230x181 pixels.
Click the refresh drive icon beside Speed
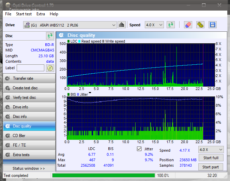point(171,25)
